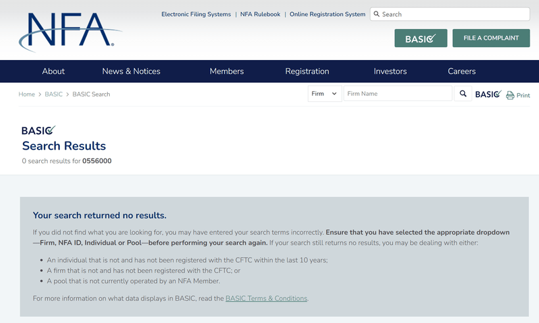Screen dimensions: 539x323
Task: Open the Firm search type dropdown
Action: click(325, 94)
